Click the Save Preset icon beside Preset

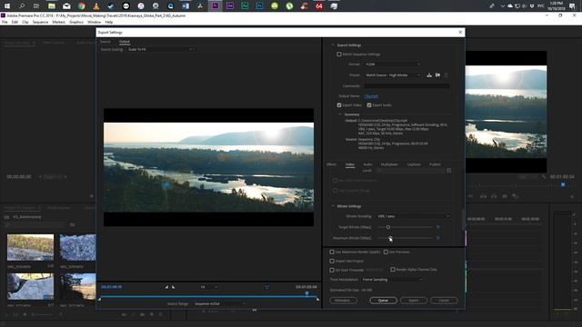pos(429,74)
